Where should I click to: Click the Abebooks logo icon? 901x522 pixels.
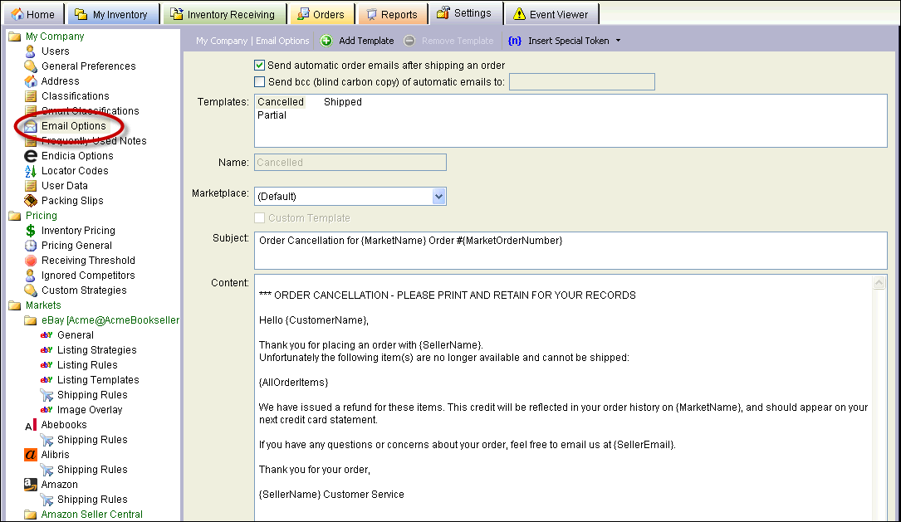point(31,425)
